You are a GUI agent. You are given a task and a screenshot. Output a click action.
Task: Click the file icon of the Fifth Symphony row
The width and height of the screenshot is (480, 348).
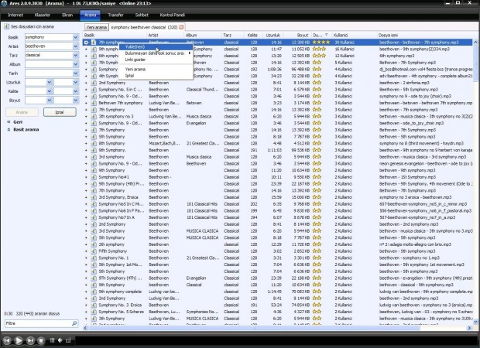pyautogui.click(x=94, y=251)
